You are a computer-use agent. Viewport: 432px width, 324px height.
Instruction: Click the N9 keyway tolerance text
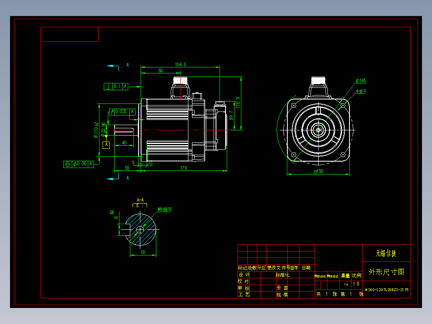click(112, 213)
